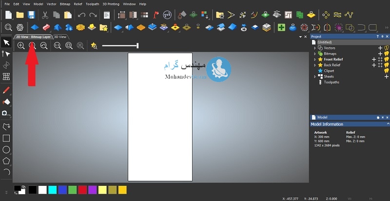Image resolution: width=390 pixels, height=201 pixels.
Task: Choose the red Paint brush tool
Action: click(x=6, y=90)
